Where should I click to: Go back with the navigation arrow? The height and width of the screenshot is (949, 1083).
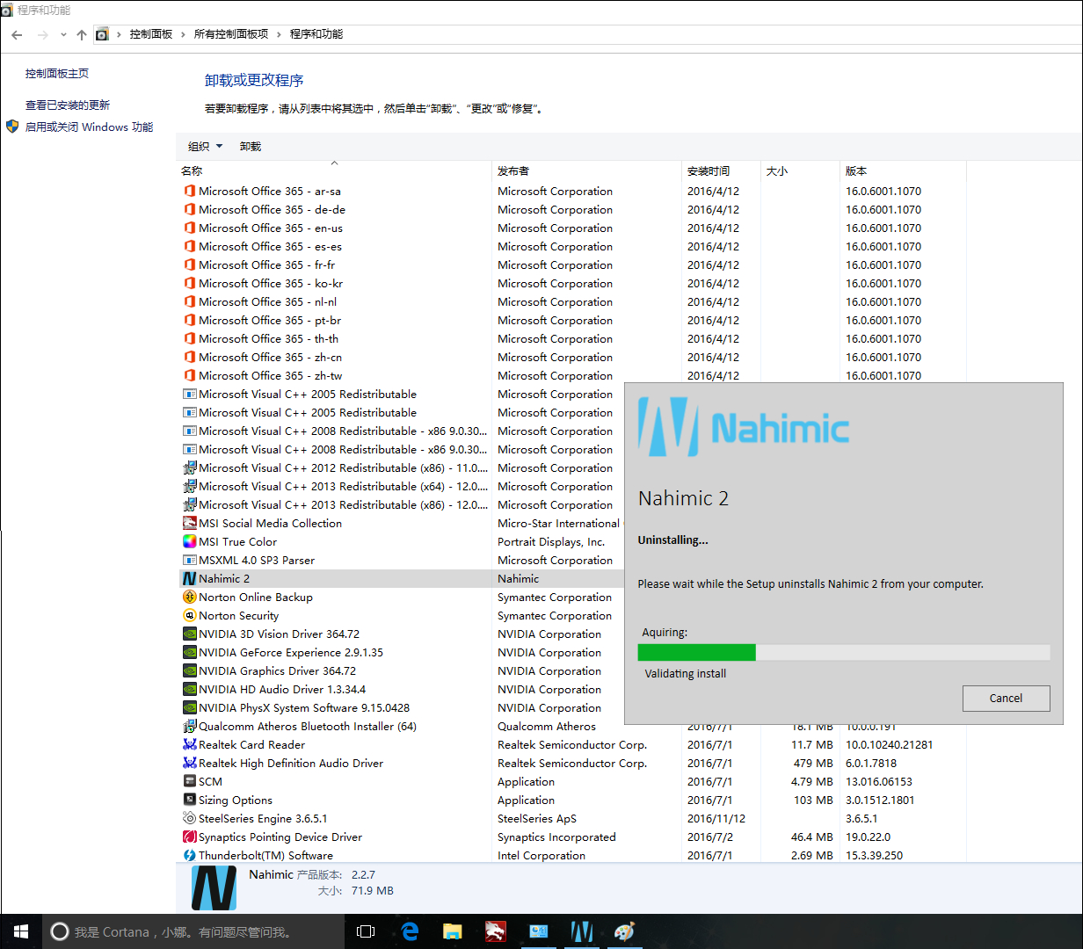[17, 35]
